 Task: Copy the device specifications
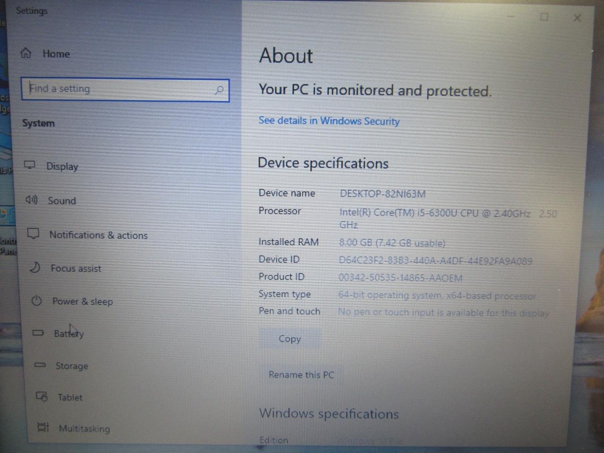[x=289, y=339]
